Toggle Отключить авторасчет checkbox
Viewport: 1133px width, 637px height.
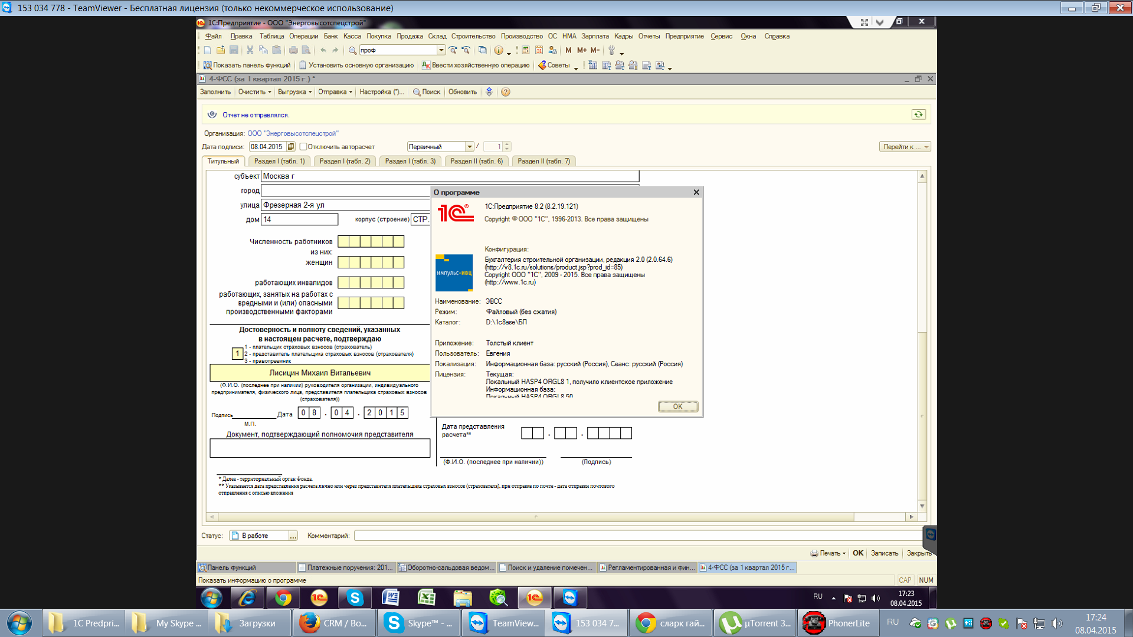(x=303, y=147)
